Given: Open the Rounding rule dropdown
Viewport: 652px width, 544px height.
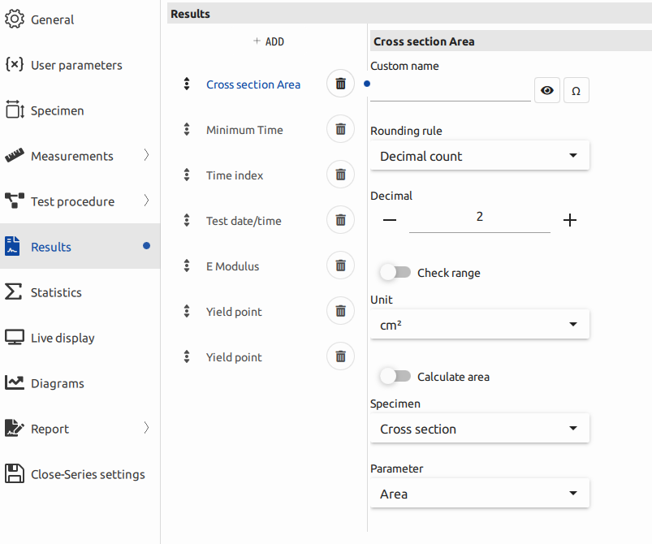Looking at the screenshot, I should 479,156.
